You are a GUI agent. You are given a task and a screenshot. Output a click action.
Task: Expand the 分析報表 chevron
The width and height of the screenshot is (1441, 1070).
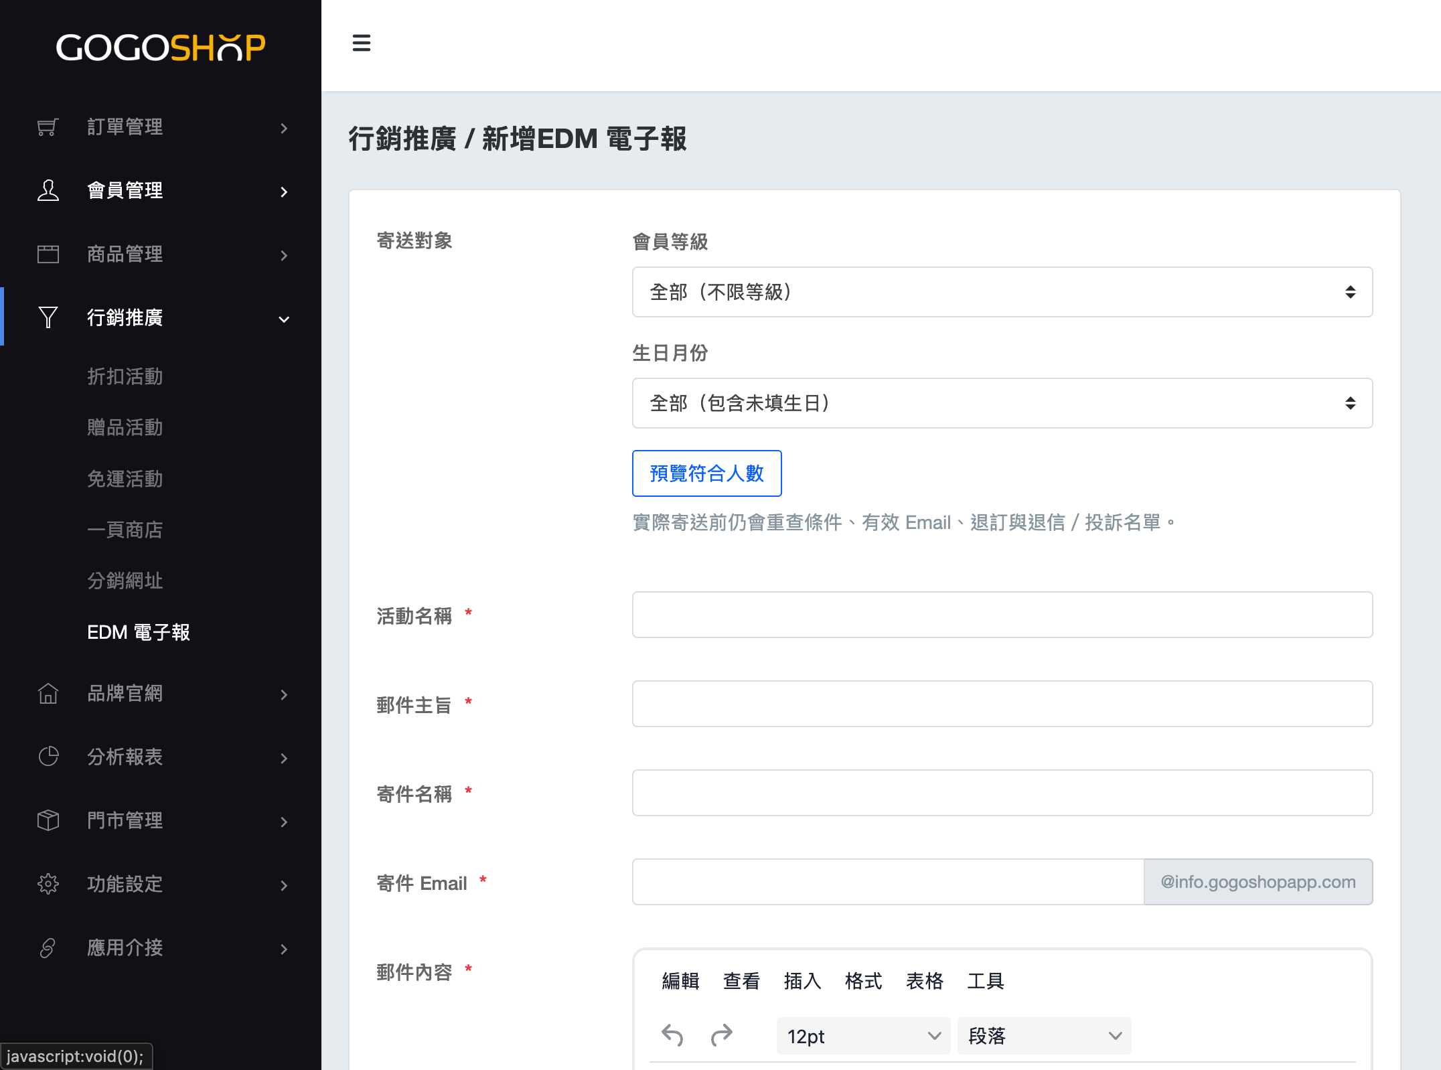[x=284, y=758]
